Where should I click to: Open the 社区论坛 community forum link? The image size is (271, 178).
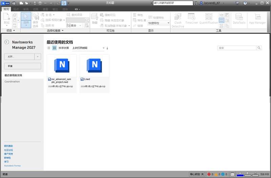pos(8,150)
